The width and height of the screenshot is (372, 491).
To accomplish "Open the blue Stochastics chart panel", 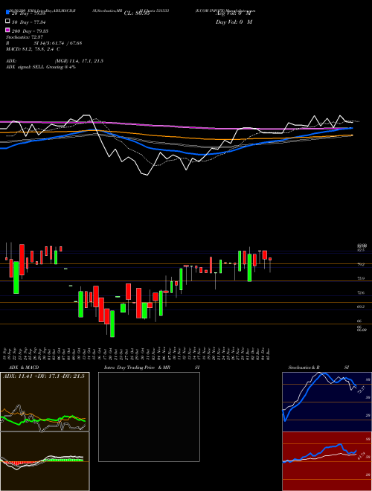I will click(327, 402).
